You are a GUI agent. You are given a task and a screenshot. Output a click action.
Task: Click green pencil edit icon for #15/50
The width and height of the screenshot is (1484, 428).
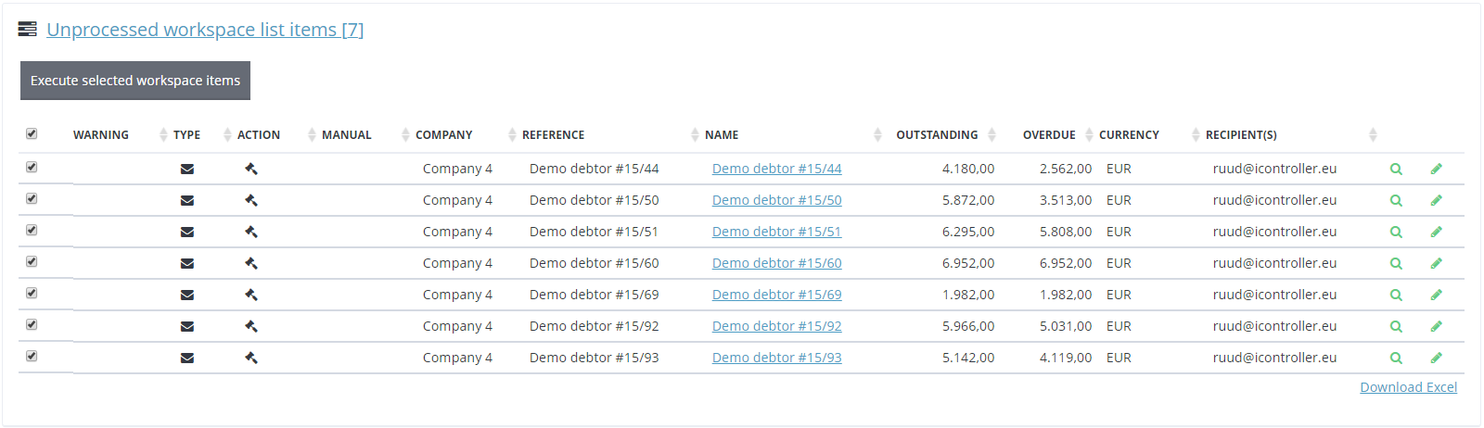(x=1437, y=200)
